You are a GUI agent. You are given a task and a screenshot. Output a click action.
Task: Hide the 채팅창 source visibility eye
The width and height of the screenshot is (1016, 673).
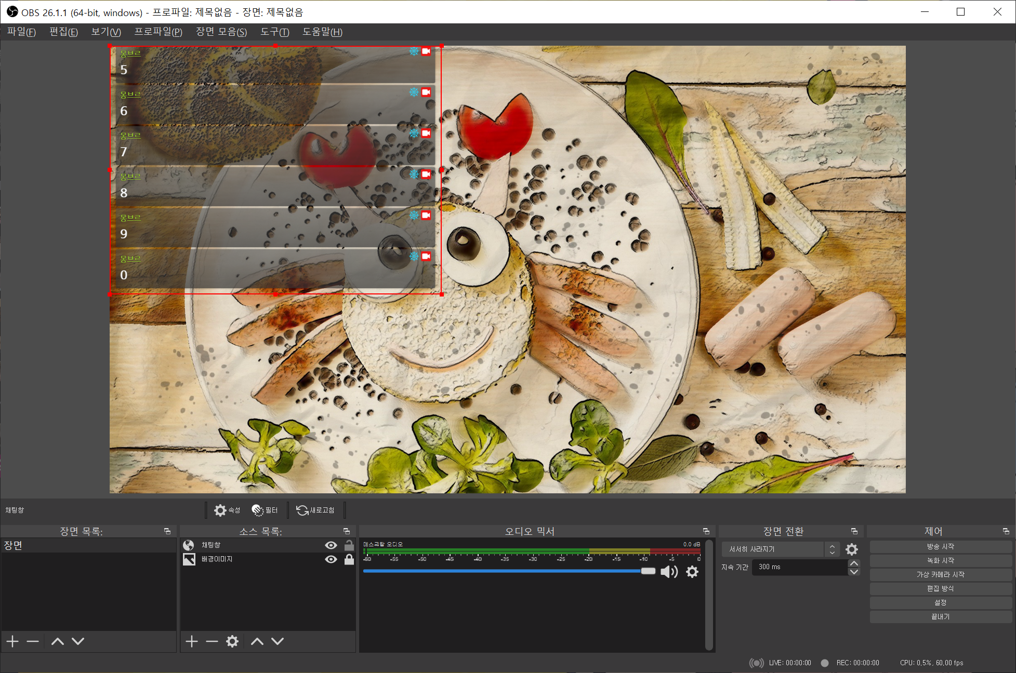click(x=331, y=545)
